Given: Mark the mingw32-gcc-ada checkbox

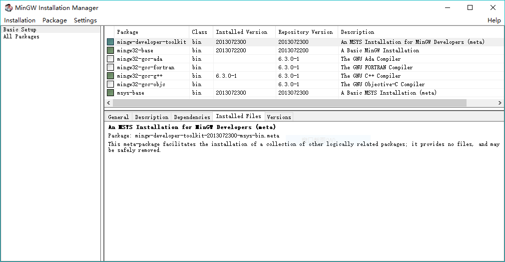Looking at the screenshot, I should pos(110,59).
